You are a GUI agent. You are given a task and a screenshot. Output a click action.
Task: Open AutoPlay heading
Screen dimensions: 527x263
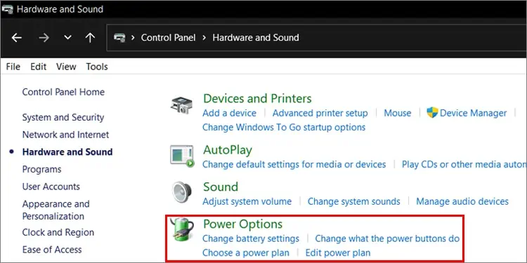(x=228, y=150)
